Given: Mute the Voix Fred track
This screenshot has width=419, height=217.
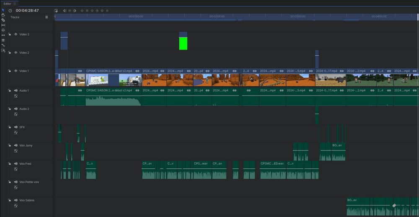Looking at the screenshot, I should click(16, 163).
